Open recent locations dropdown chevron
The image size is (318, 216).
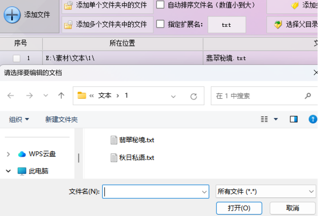(x=46, y=96)
